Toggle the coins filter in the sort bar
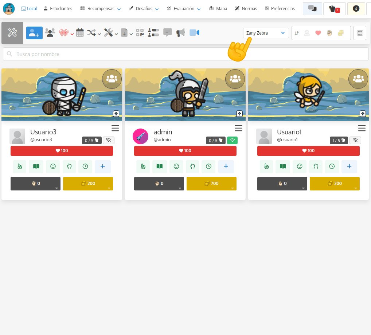This screenshot has height=335, width=371. 340,33
